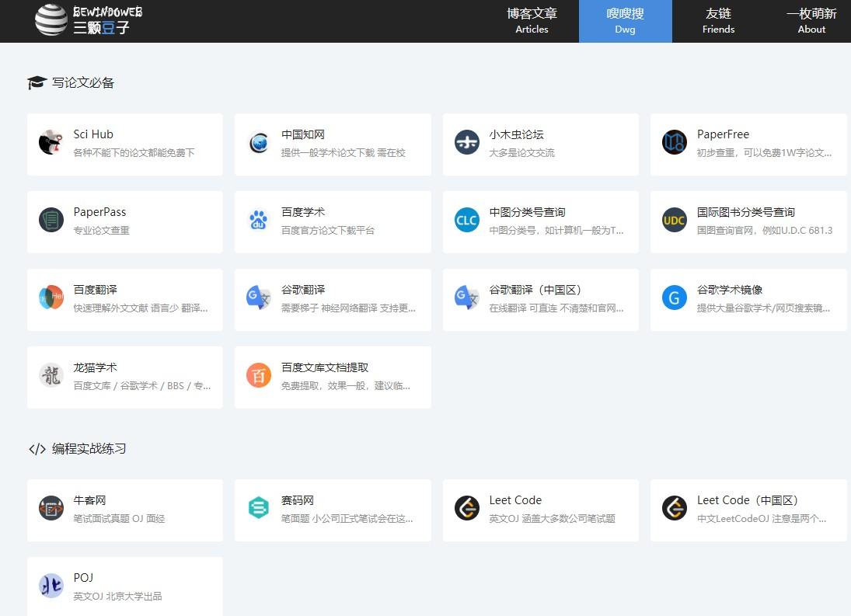851x616 pixels.
Task: Click the CLC circle icon
Action: 467,220
